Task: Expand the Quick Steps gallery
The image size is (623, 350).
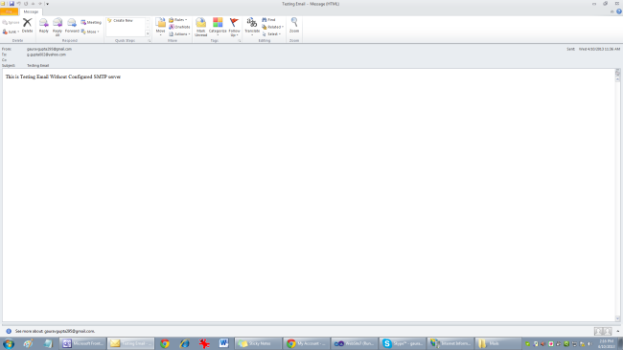Action: (148, 34)
